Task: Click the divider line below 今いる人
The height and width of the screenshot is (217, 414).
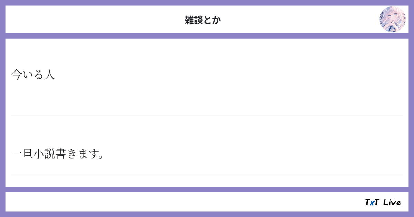Action: coord(207,115)
